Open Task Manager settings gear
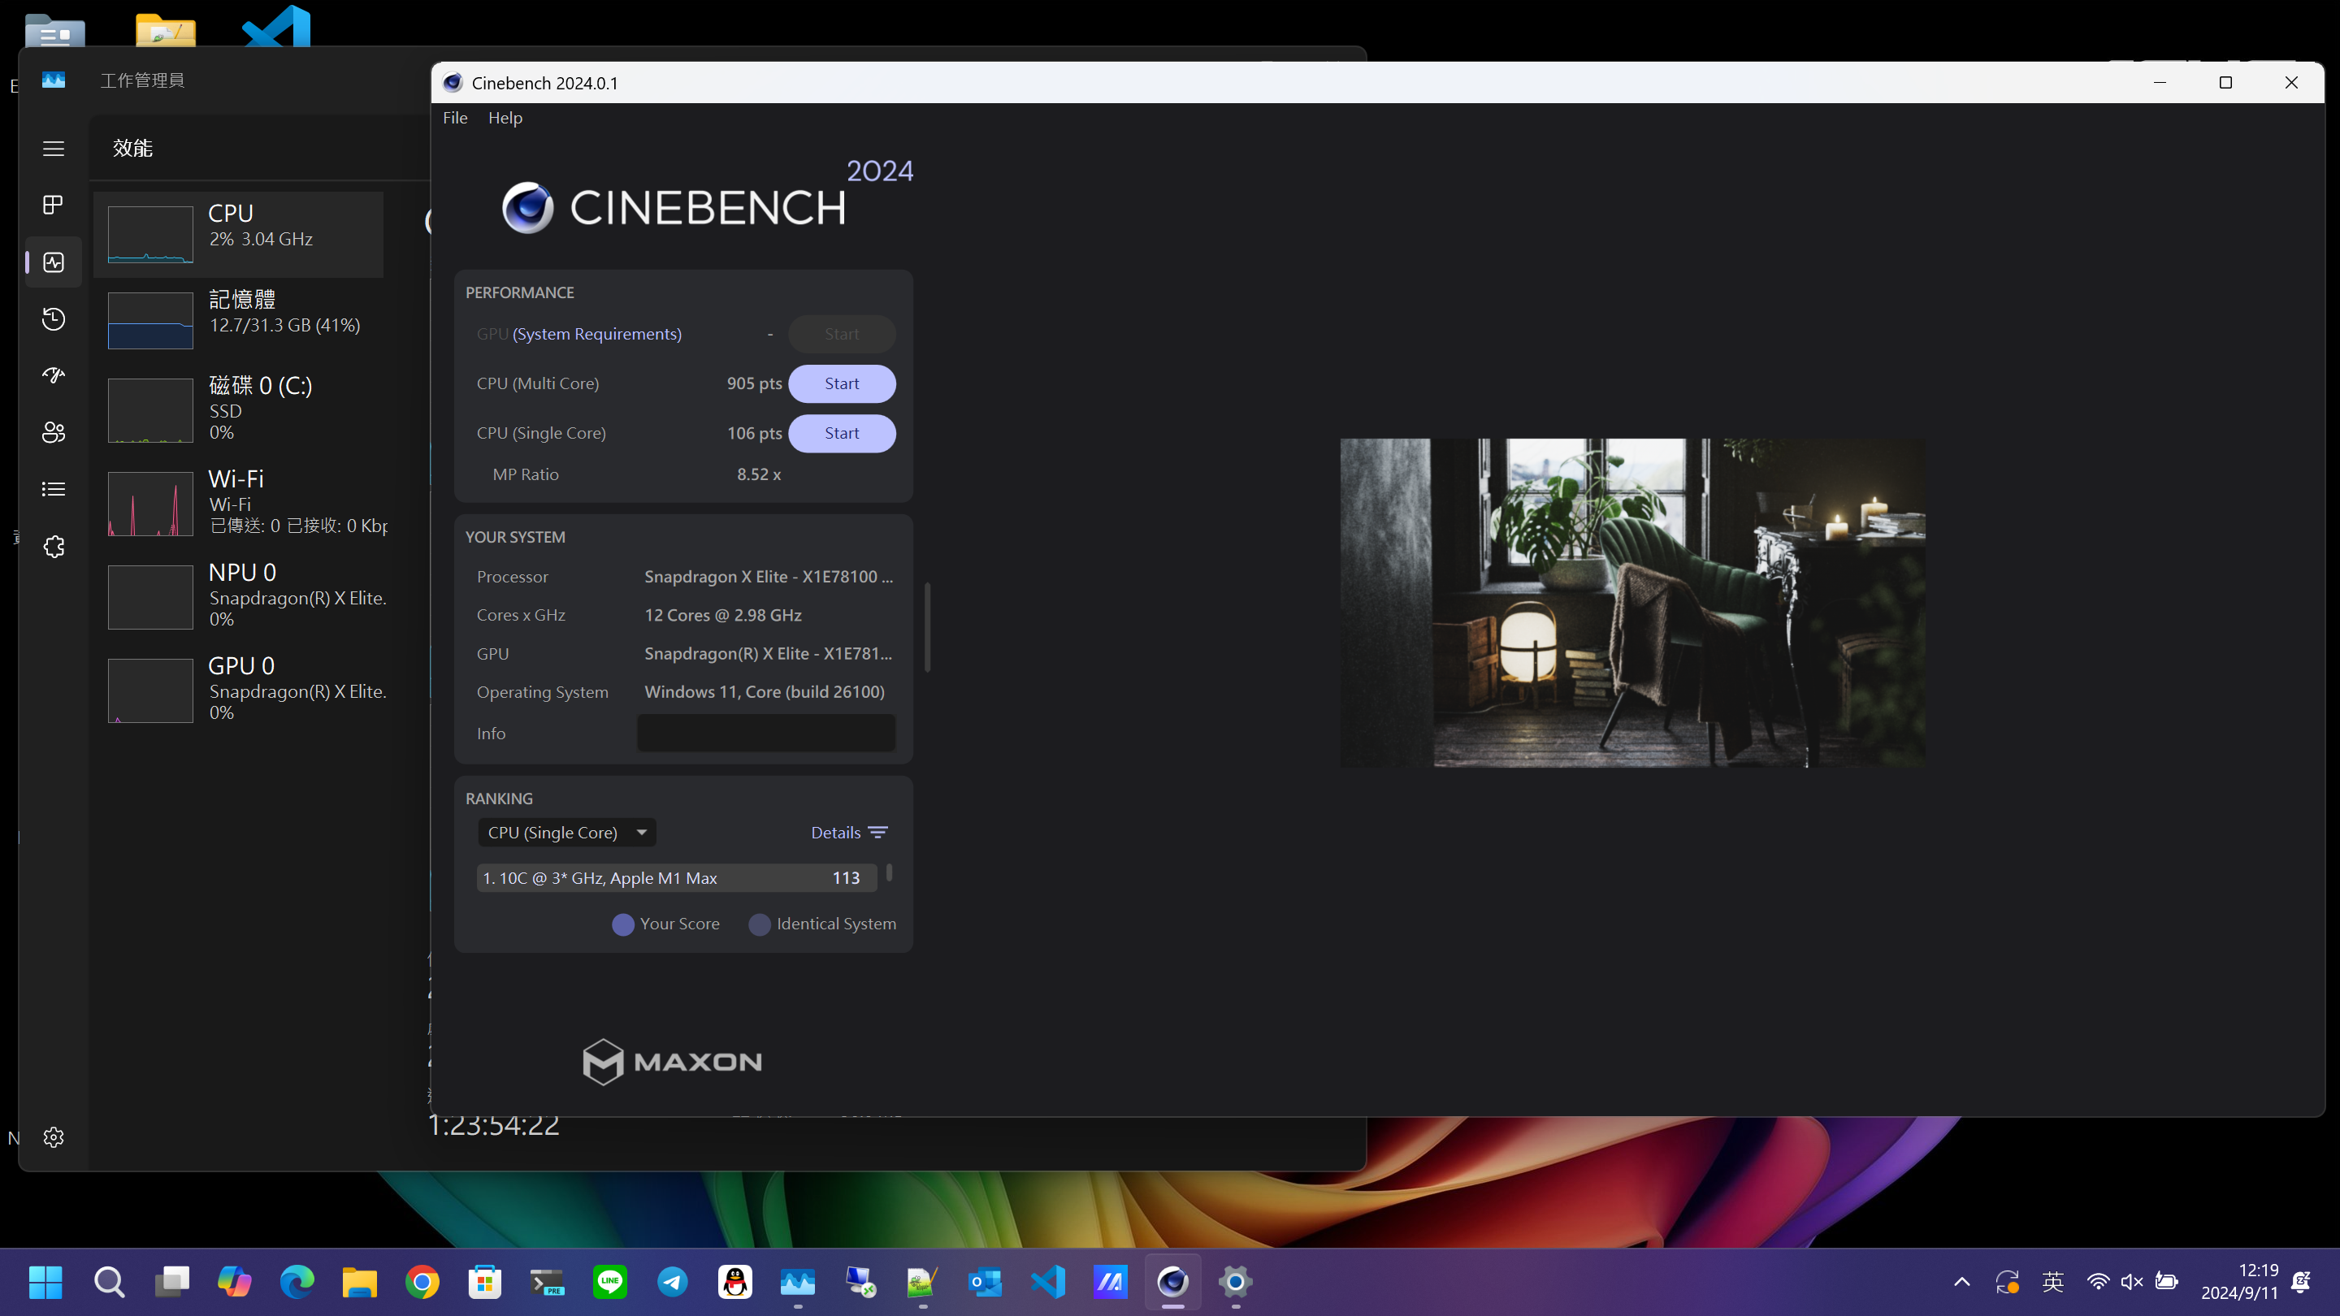 (54, 1137)
